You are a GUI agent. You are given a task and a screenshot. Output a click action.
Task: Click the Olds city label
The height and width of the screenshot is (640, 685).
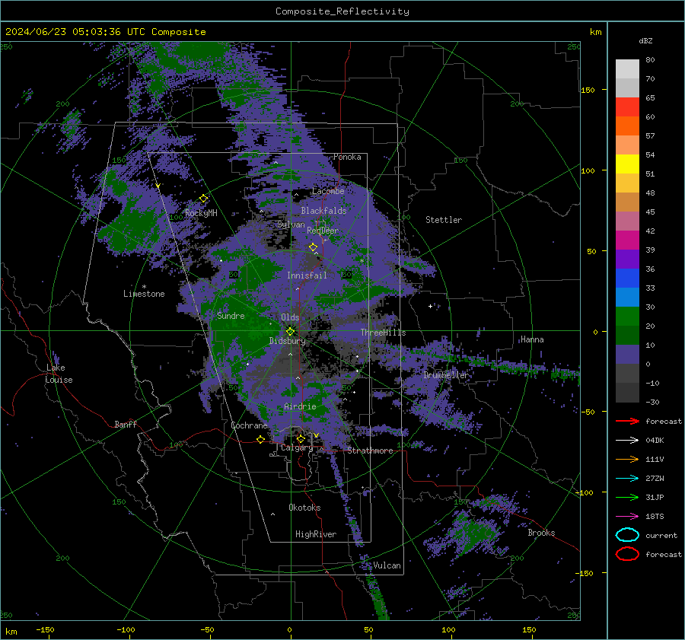(x=290, y=317)
